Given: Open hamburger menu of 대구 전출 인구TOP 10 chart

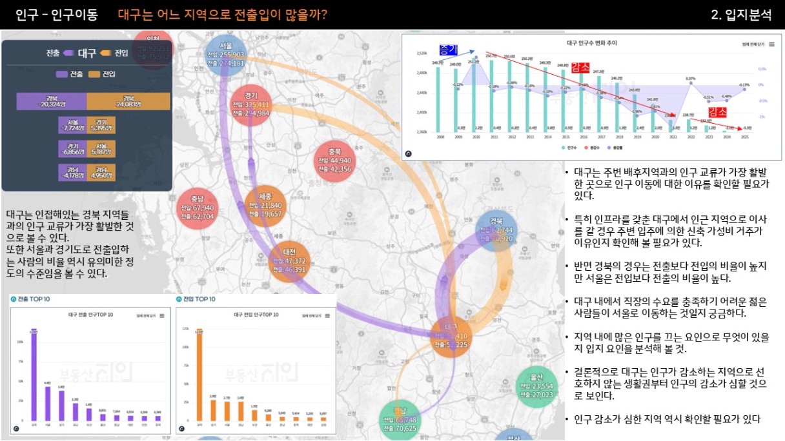Looking at the screenshot, I should click(x=162, y=315).
